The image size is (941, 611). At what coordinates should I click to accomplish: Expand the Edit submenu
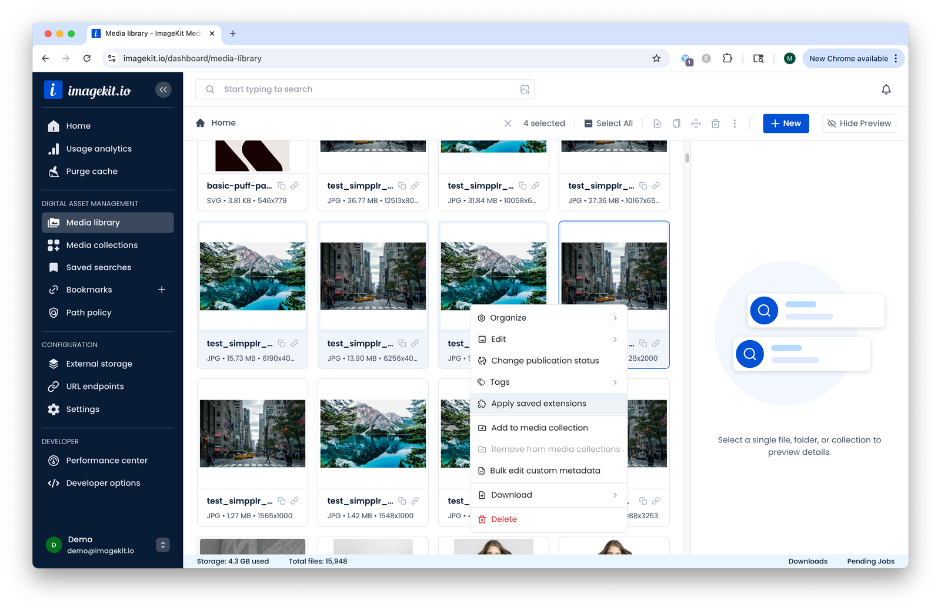(x=549, y=339)
